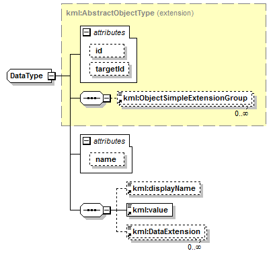Select the kml:ObjectSimpleExtensionGroup element
Screen dimensions: 273x255
[x=185, y=98]
